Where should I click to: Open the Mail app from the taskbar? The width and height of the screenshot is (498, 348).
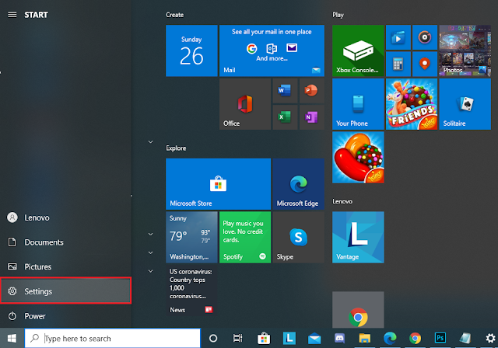tap(314, 338)
